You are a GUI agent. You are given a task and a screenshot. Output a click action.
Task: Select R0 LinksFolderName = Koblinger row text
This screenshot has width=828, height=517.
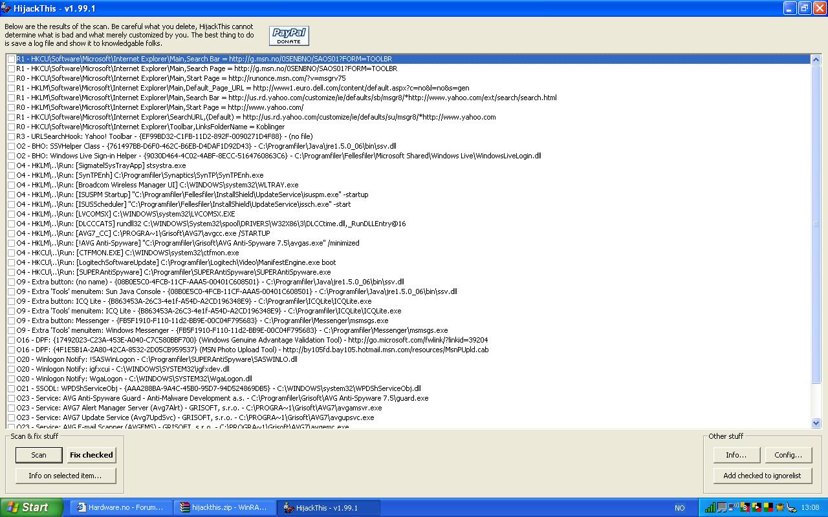pyautogui.click(x=151, y=127)
